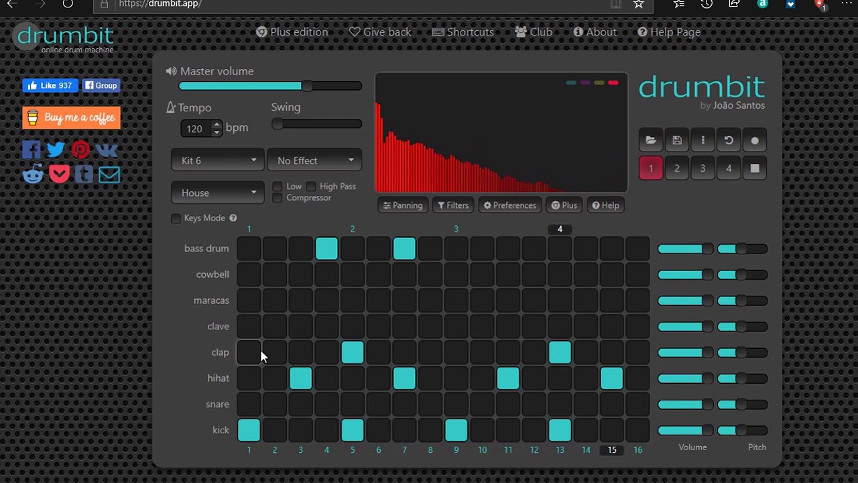The width and height of the screenshot is (858, 483).
Task: Open the No Effect dropdown
Action: pyautogui.click(x=314, y=160)
